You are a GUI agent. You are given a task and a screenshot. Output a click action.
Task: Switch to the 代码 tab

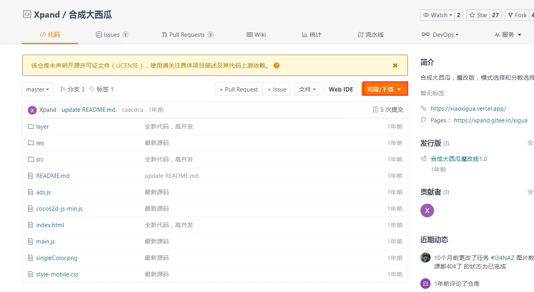click(x=50, y=35)
